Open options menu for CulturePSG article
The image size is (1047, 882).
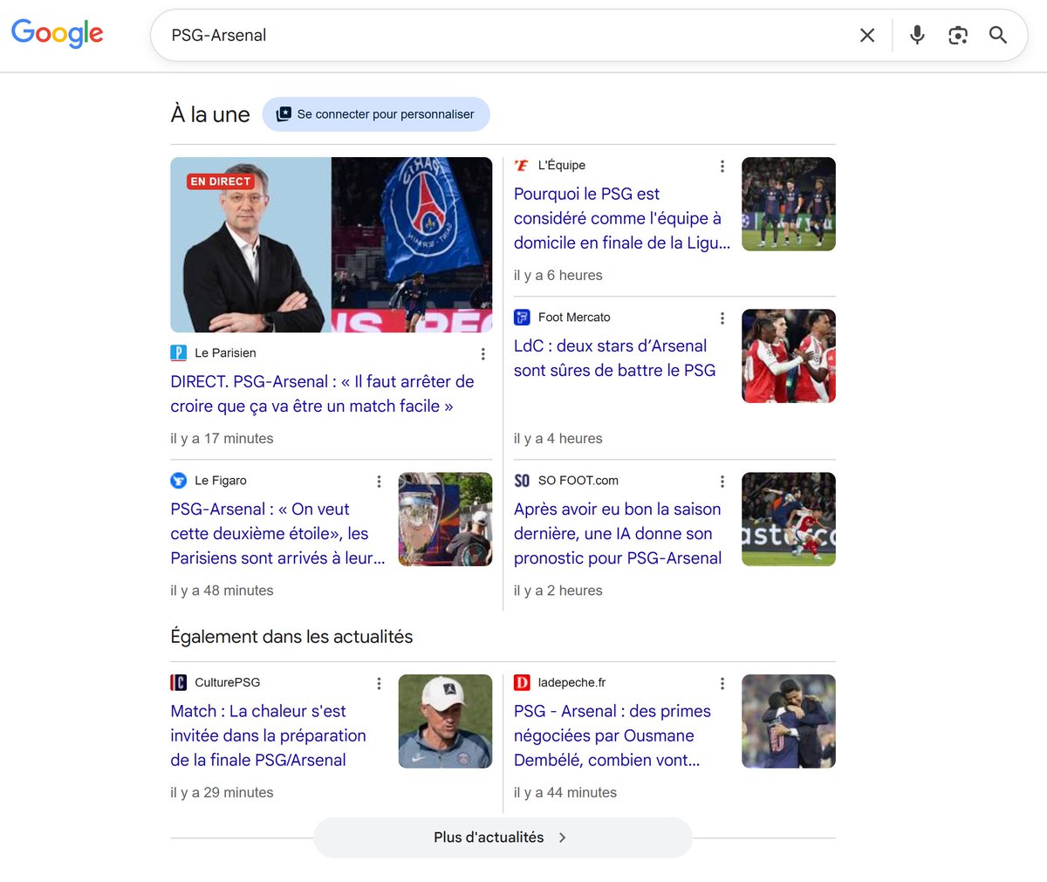click(379, 684)
